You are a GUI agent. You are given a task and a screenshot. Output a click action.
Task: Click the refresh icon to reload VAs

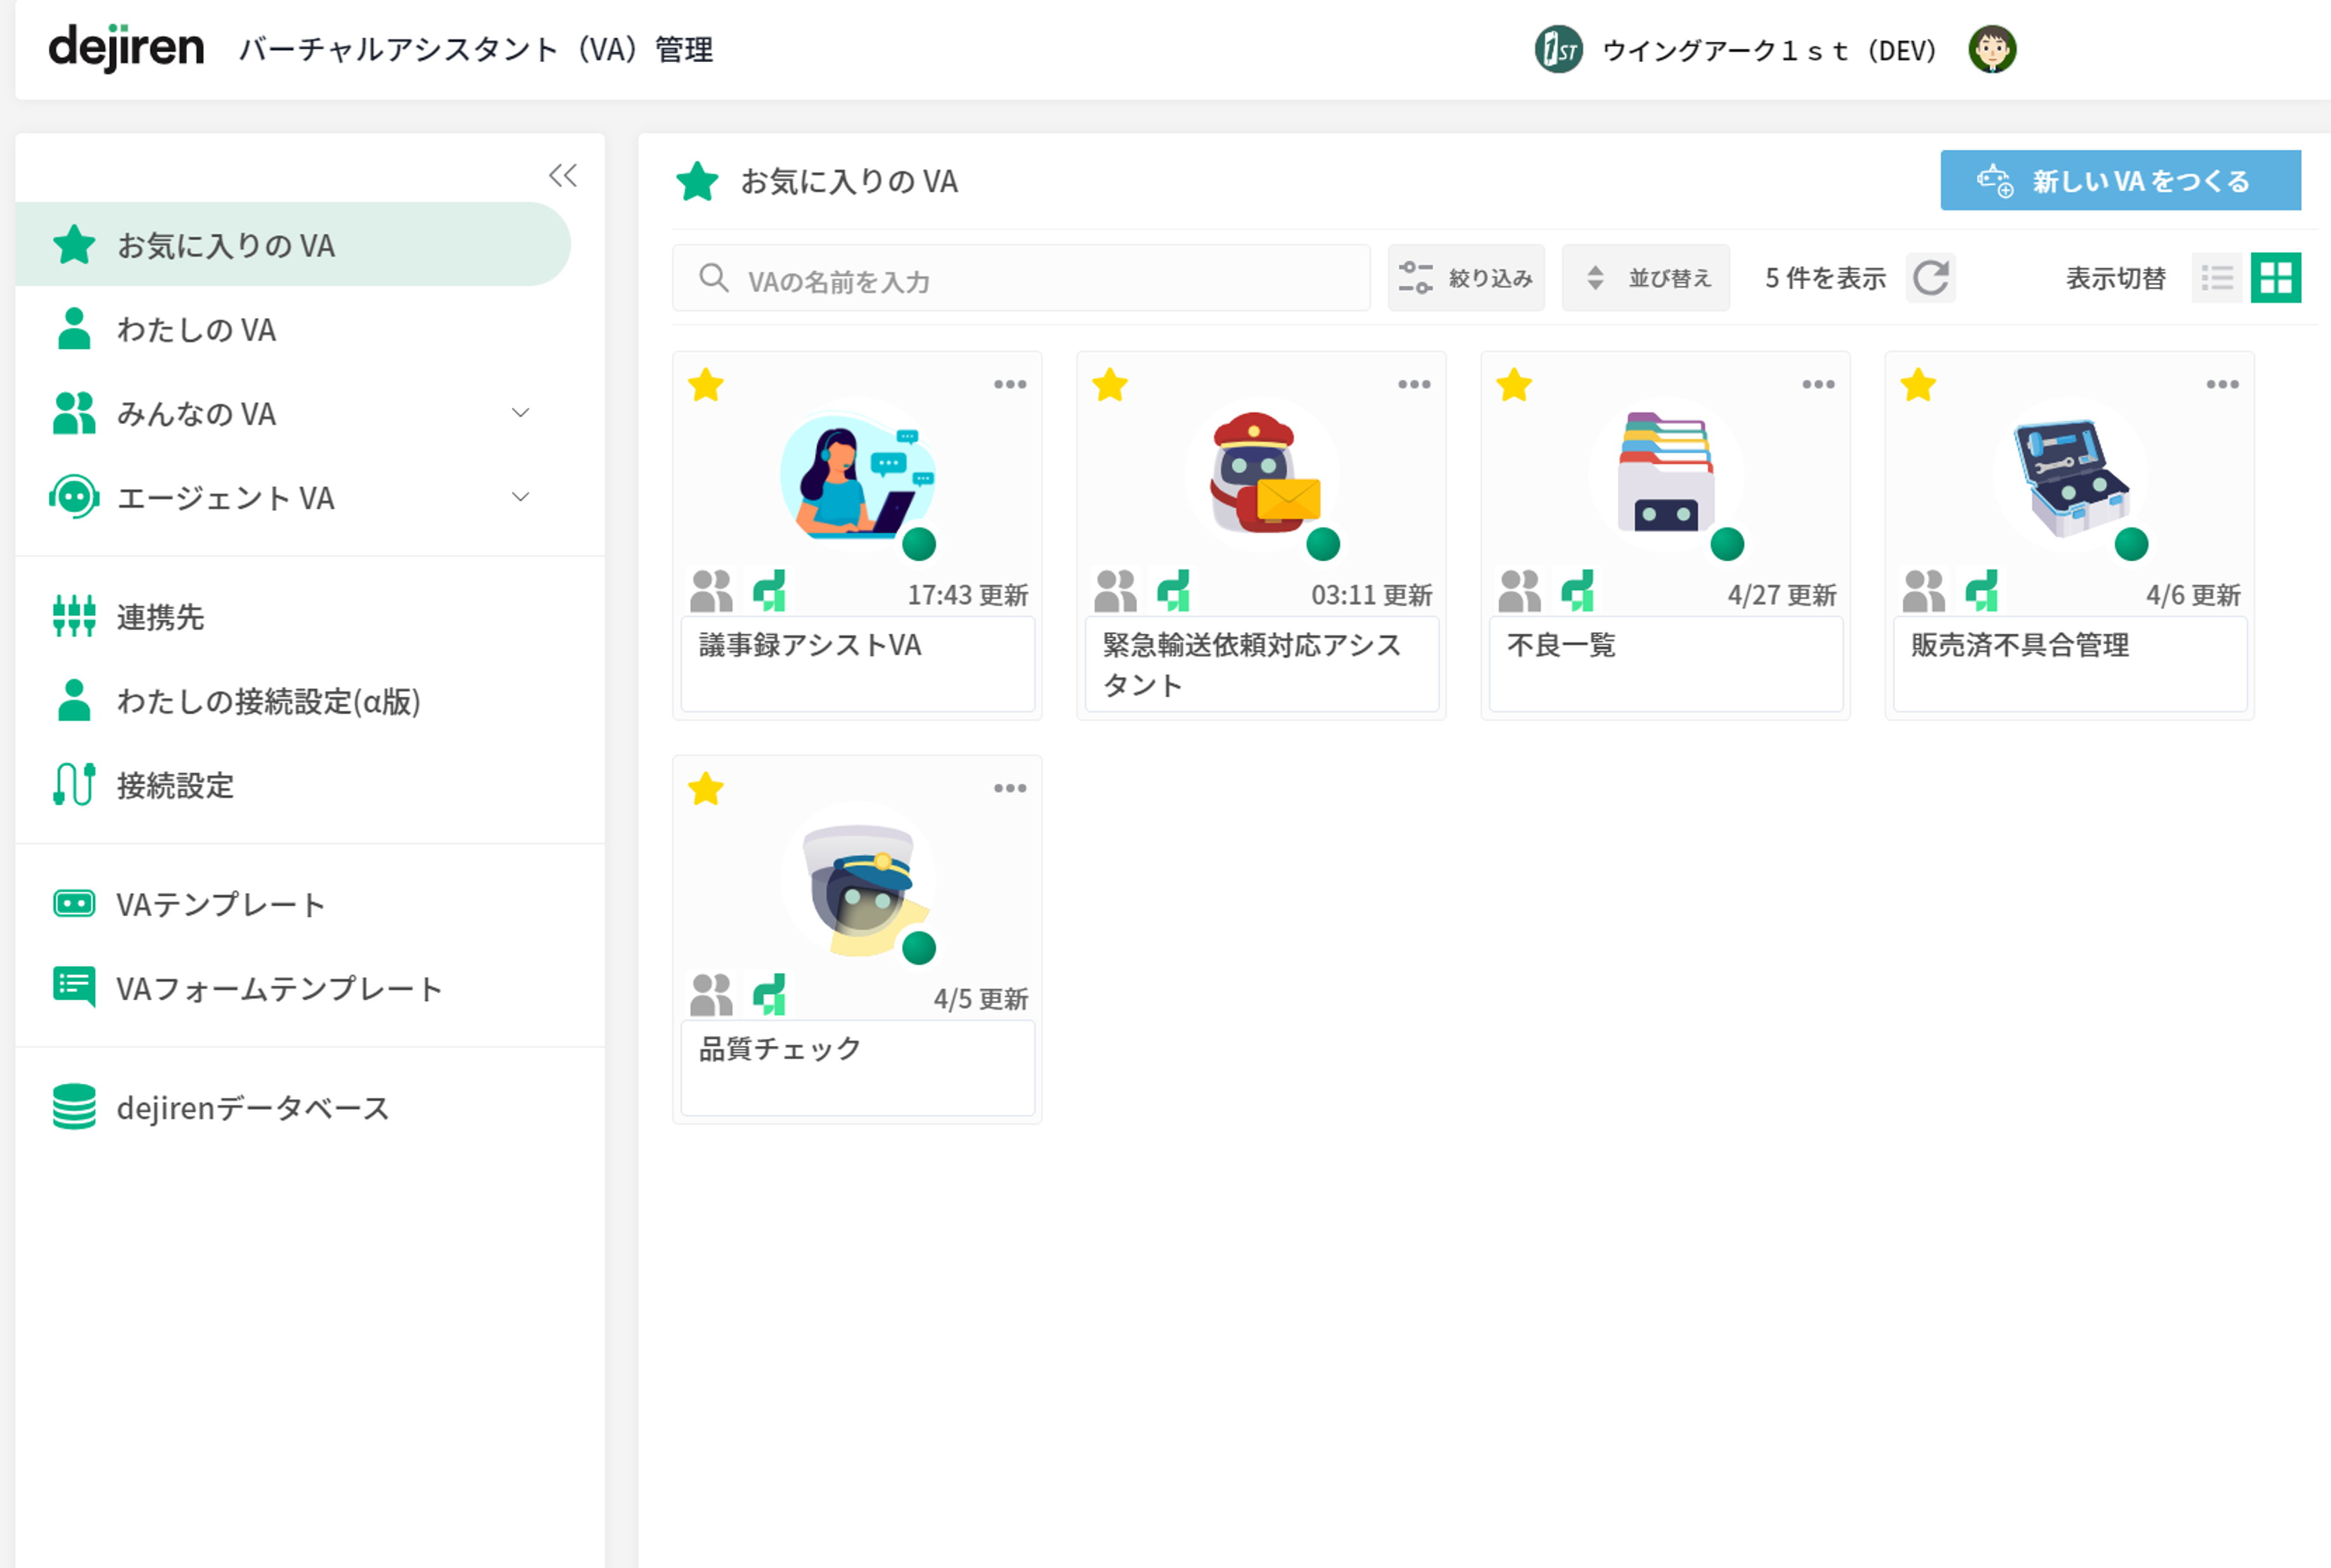coord(1930,278)
